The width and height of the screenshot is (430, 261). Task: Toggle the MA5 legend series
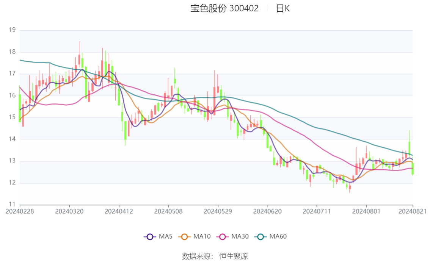point(158,236)
